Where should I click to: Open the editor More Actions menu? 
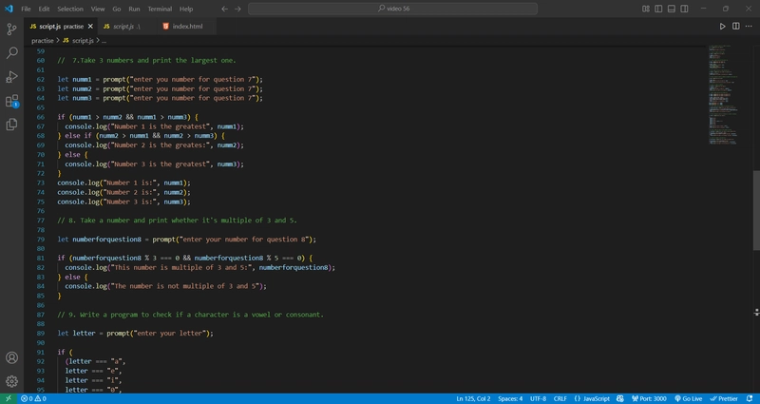tap(749, 27)
